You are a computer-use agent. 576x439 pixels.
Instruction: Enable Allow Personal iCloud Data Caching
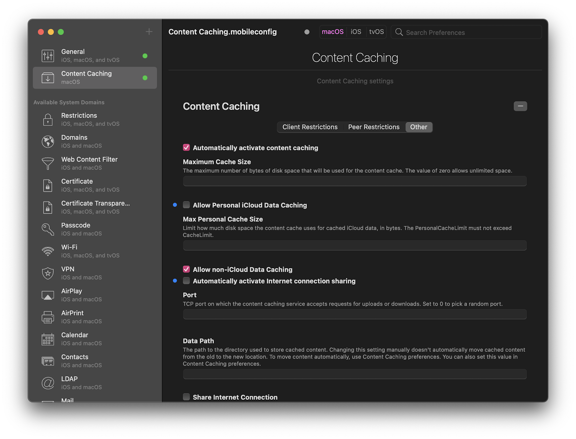tap(186, 205)
